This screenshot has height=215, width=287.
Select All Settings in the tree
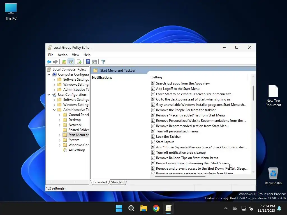click(x=77, y=150)
